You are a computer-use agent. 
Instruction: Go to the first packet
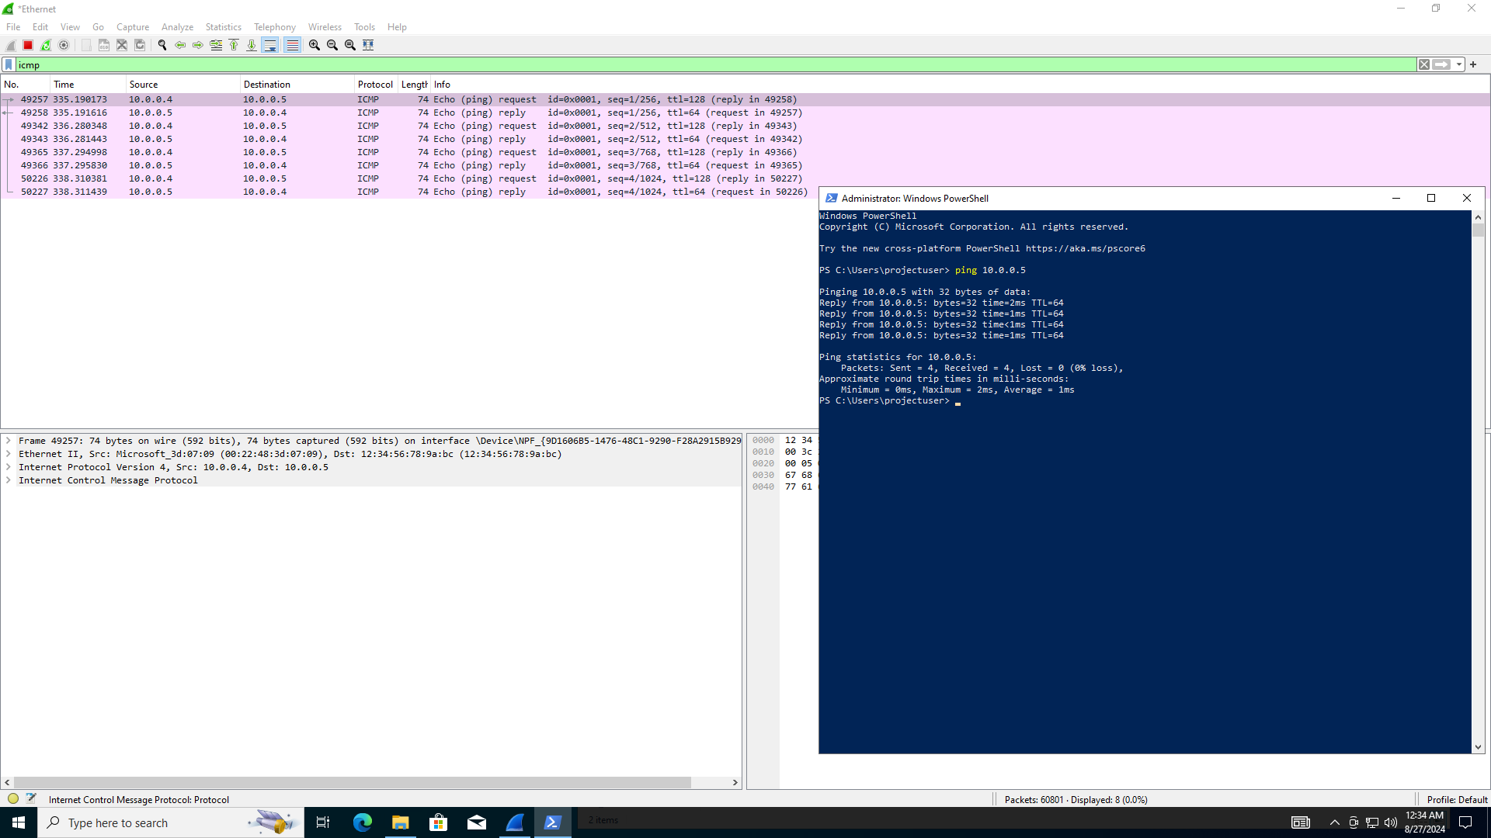point(234,45)
